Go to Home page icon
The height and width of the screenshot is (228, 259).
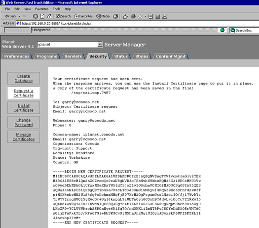[x=49, y=16]
